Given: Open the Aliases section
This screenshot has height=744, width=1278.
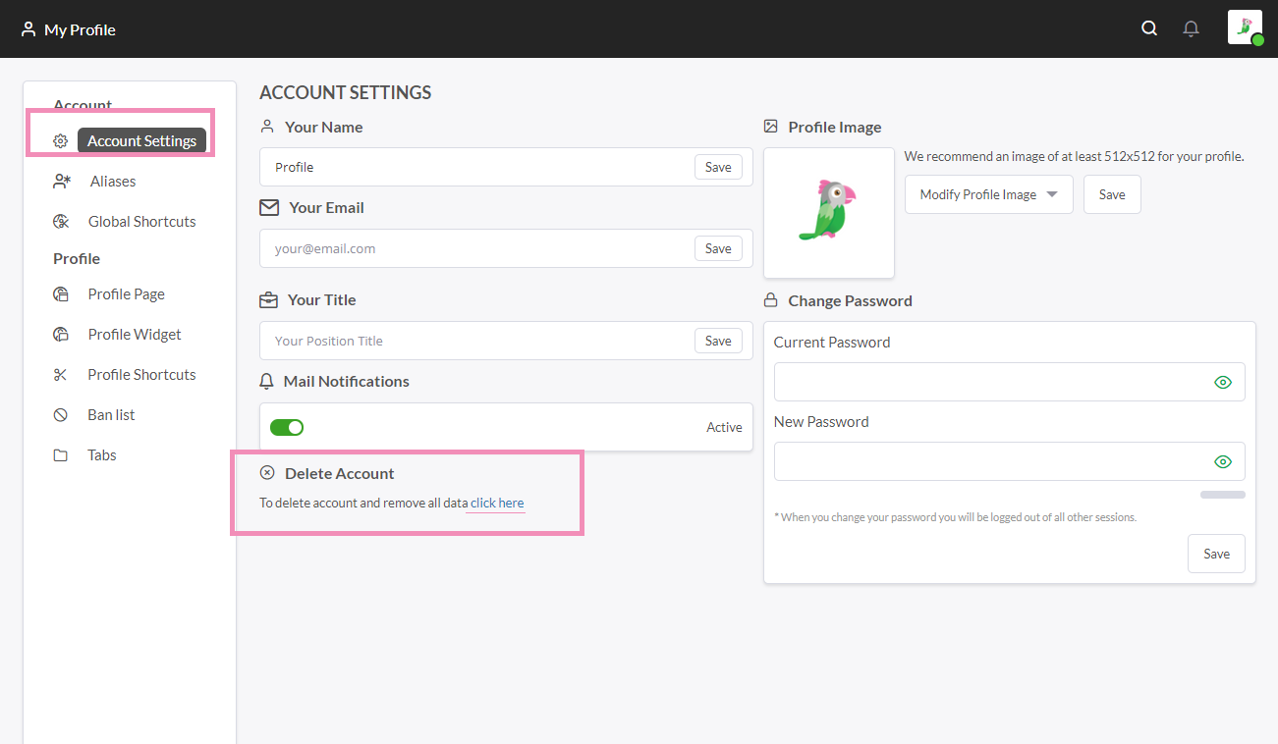Looking at the screenshot, I should coord(113,182).
